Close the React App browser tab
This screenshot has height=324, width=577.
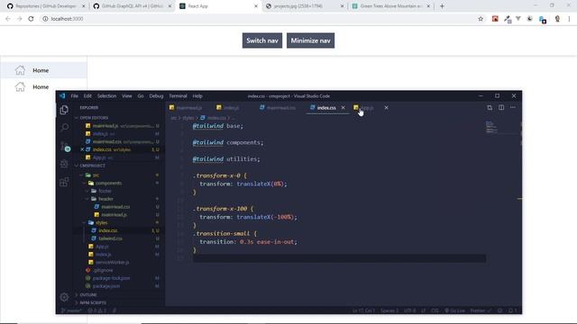[x=256, y=6]
